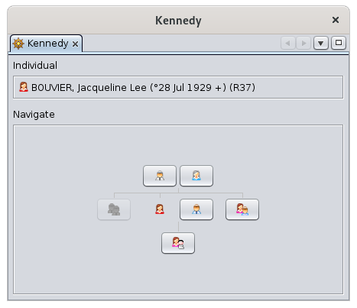Click the Kennedy window title bar text

point(178,21)
